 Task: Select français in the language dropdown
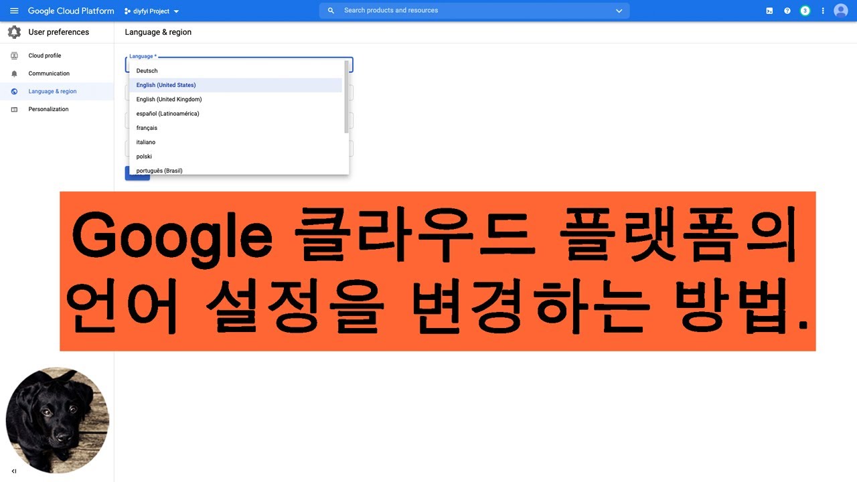[x=147, y=128]
